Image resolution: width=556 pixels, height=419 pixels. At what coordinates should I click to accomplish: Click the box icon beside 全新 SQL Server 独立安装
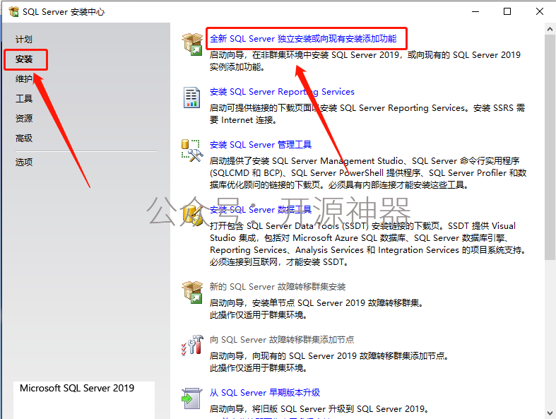point(192,45)
